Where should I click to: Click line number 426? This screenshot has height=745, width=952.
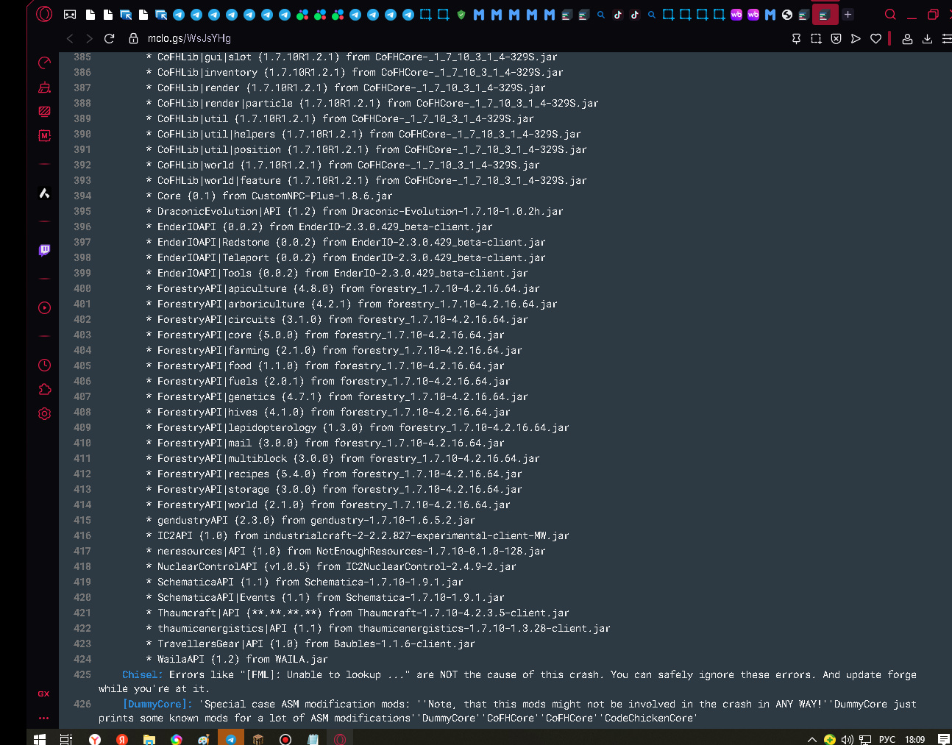(x=82, y=704)
